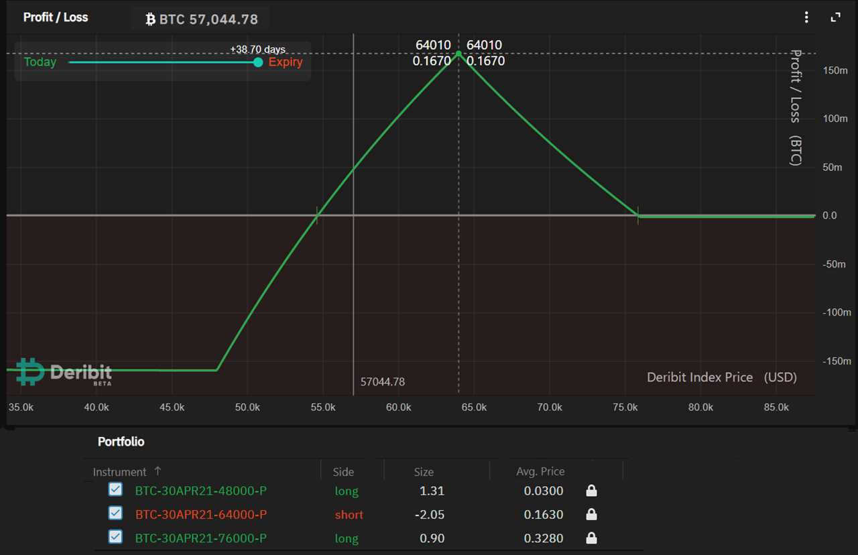The height and width of the screenshot is (555, 858).
Task: Click the size value -2.05
Action: (429, 514)
